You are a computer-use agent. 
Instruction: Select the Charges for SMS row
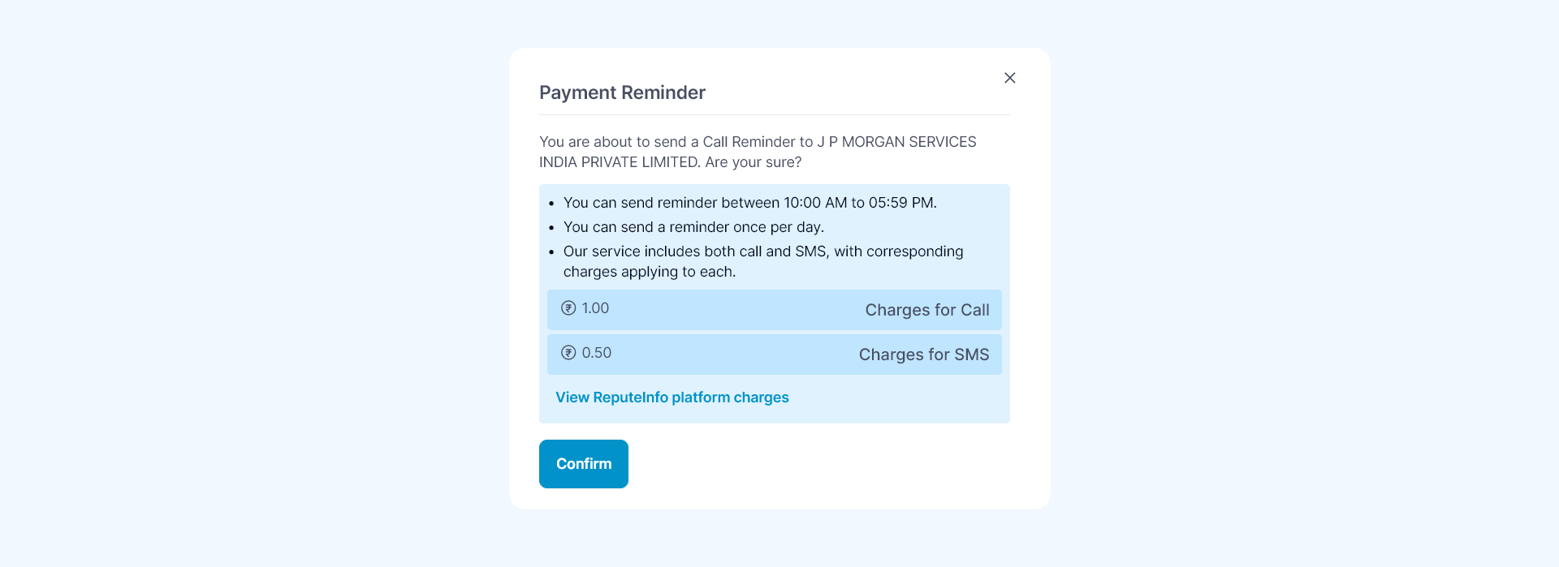pos(774,354)
